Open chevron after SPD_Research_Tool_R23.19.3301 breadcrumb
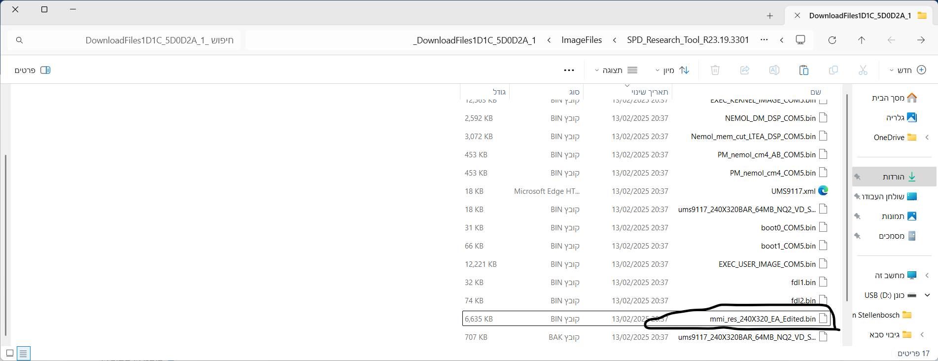The image size is (938, 361). [x=615, y=40]
